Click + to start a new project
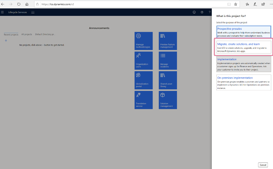273x169 pixels. (6, 40)
